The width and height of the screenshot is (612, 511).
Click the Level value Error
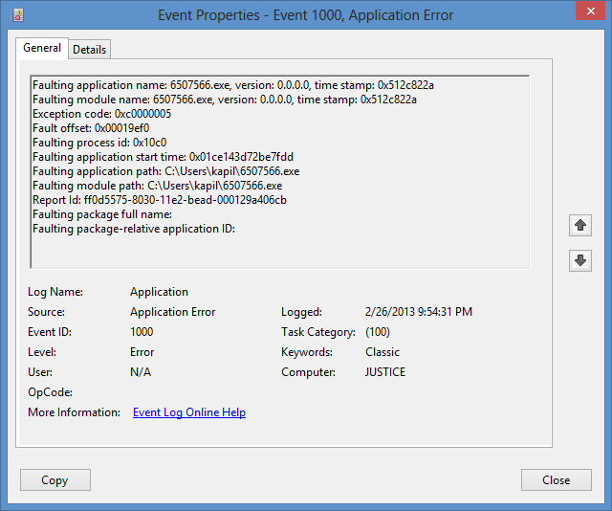coord(142,352)
